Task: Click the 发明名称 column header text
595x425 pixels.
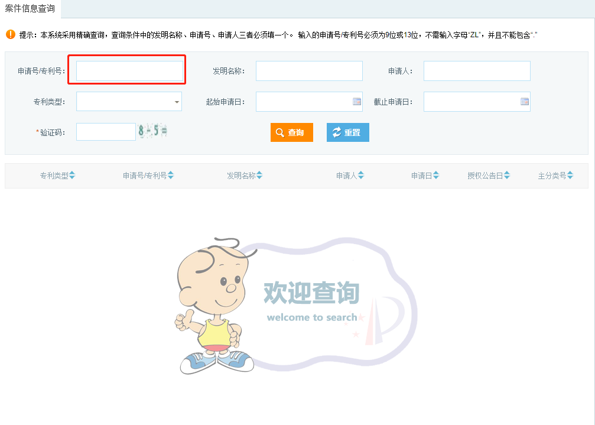Action: (x=241, y=176)
